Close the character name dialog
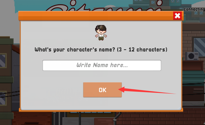Viewport: 205px width, 125px height. pyautogui.click(x=177, y=16)
